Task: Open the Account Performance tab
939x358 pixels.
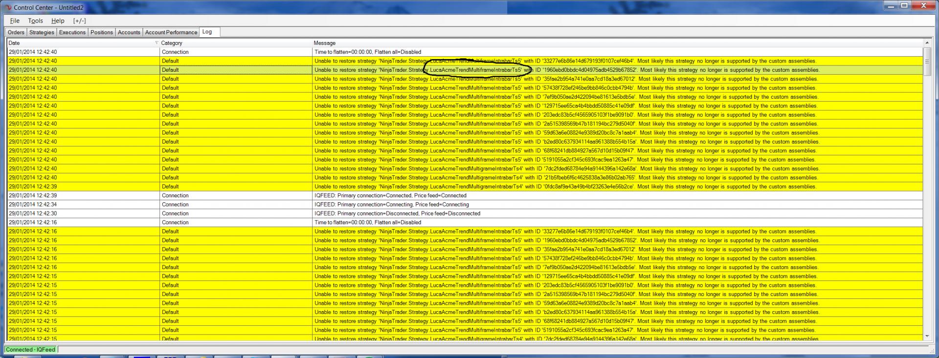Action: click(171, 32)
